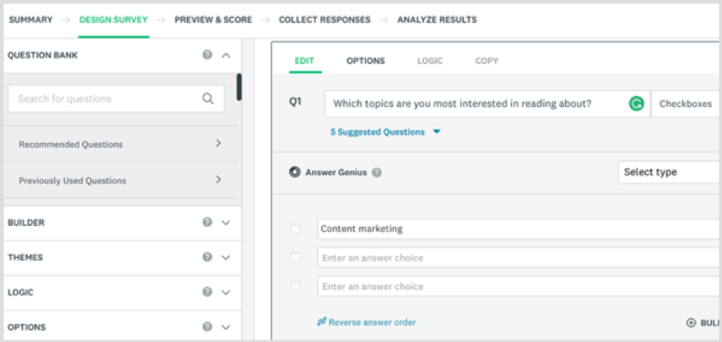The width and height of the screenshot is (722, 342).
Task: Click the green Grammarly icon in Q1
Action: tap(636, 105)
